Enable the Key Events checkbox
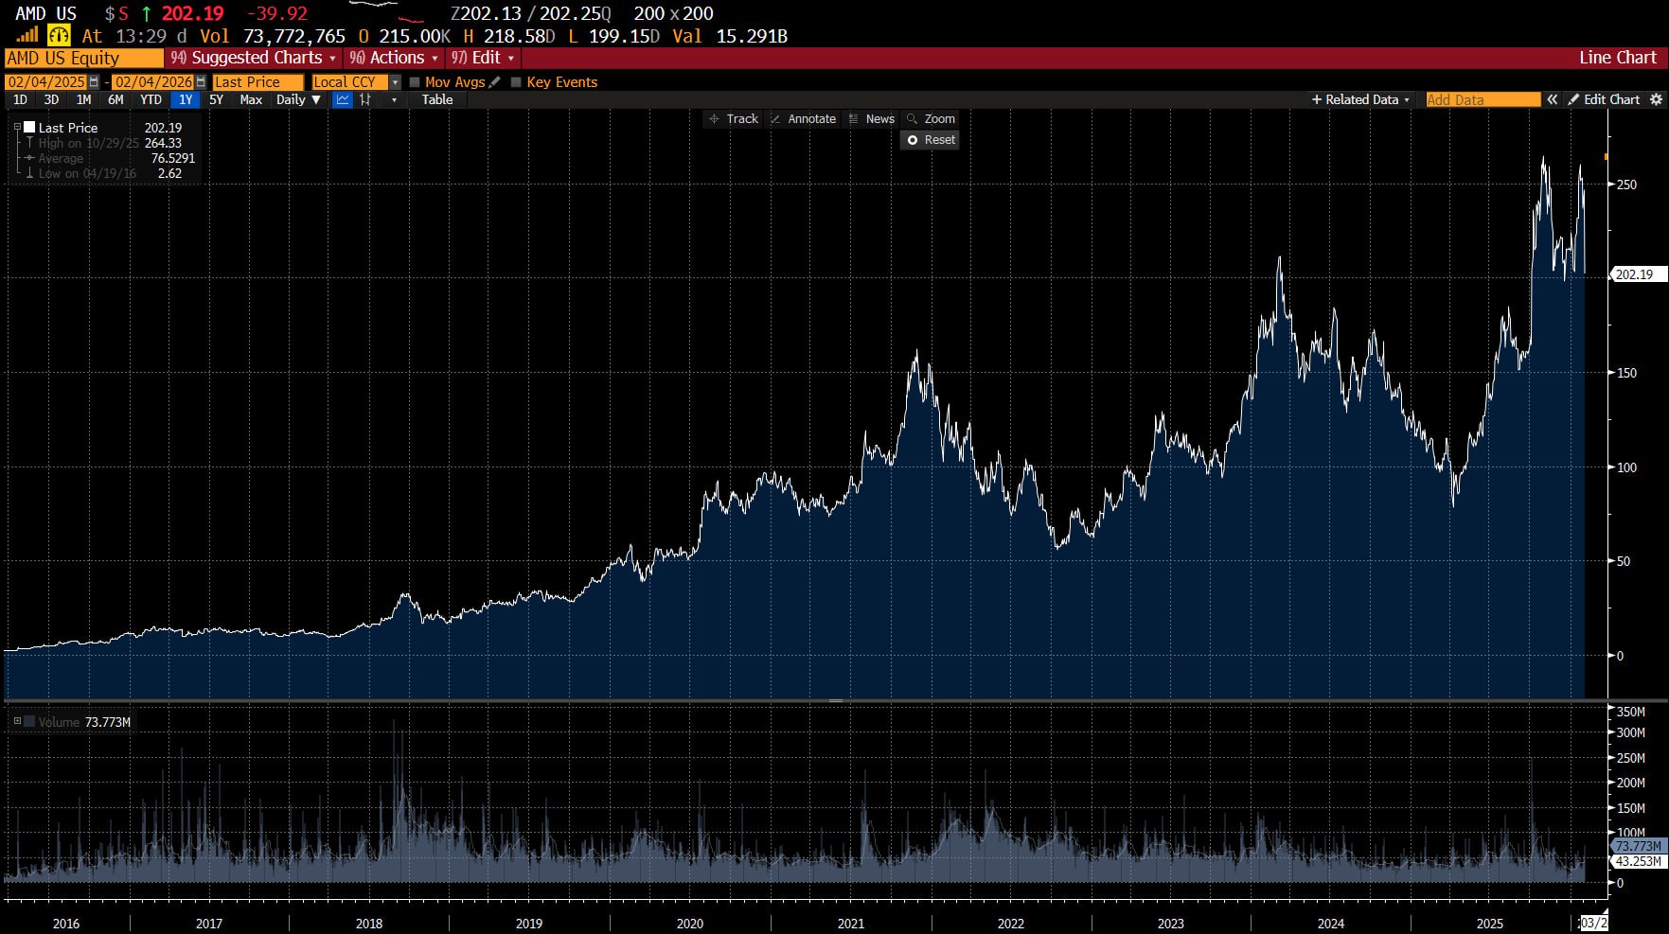1669x934 pixels. tap(516, 82)
